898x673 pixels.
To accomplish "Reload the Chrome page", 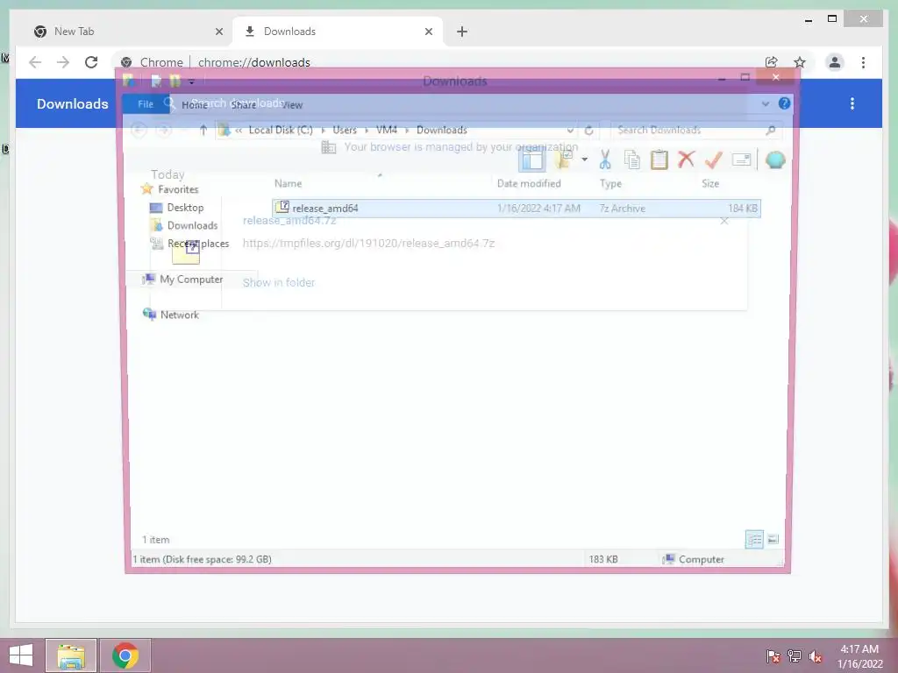I will 91,62.
